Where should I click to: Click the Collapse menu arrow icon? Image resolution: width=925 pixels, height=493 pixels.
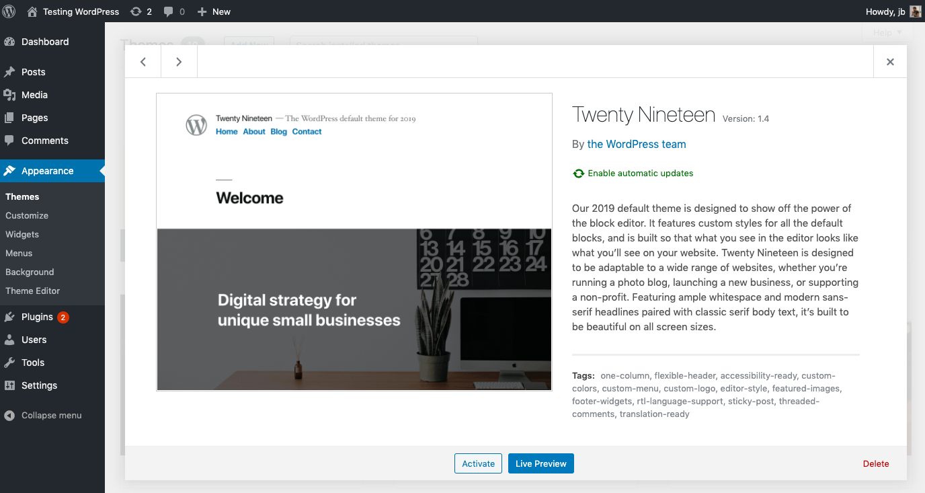point(9,416)
